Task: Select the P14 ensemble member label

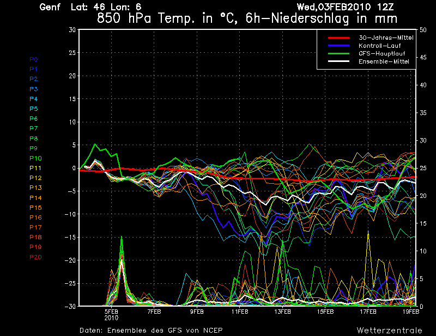Action: (35, 198)
